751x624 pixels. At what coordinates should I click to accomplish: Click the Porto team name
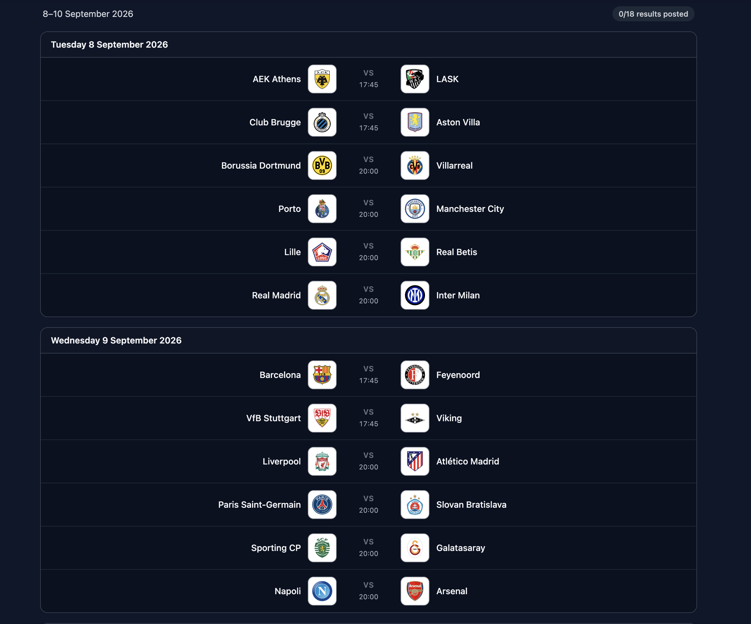point(289,209)
